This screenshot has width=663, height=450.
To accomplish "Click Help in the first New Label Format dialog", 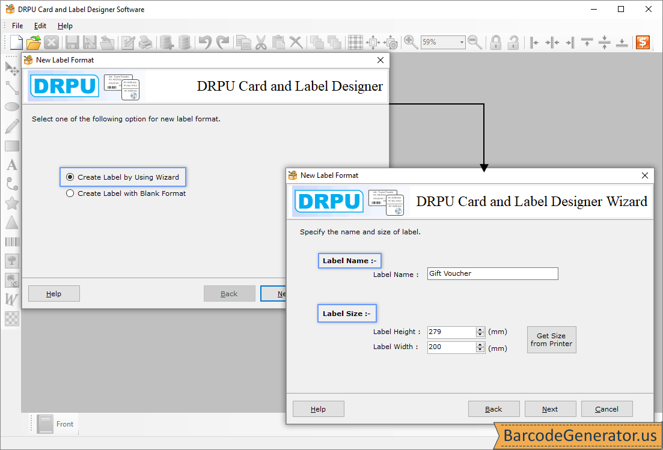I will click(53, 294).
